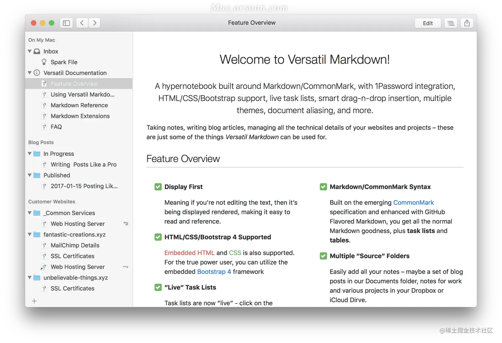Go back with the left chevron button
The width and height of the screenshot is (502, 343).
(x=82, y=23)
